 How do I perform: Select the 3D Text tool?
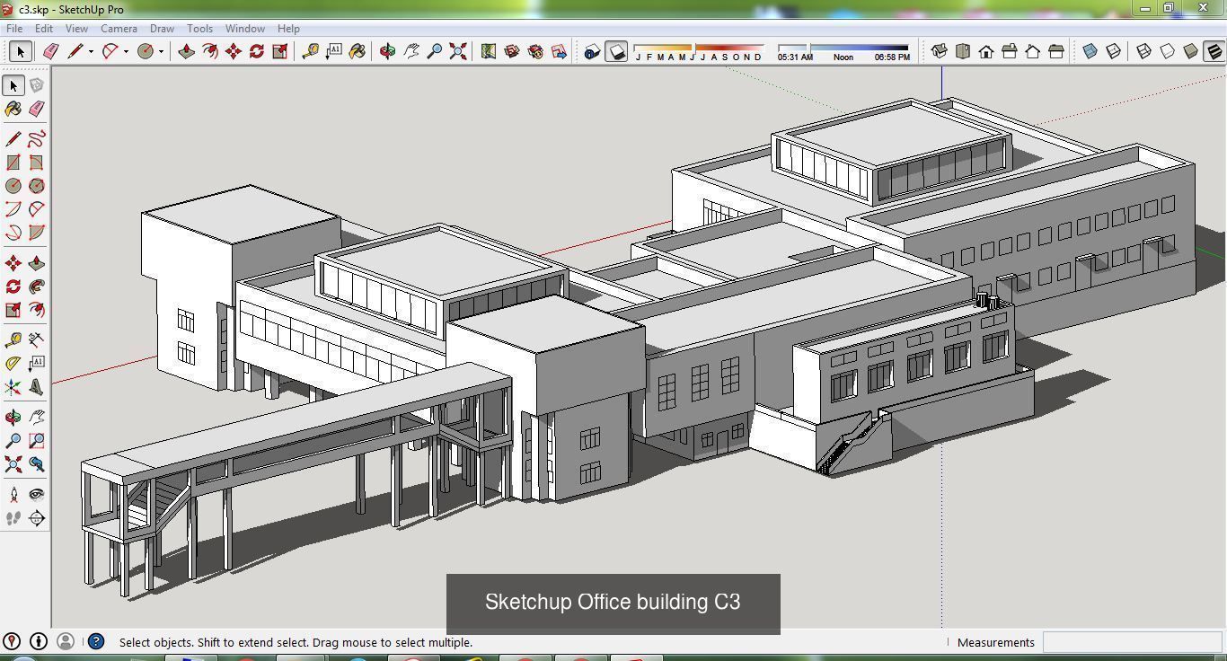pos(37,387)
